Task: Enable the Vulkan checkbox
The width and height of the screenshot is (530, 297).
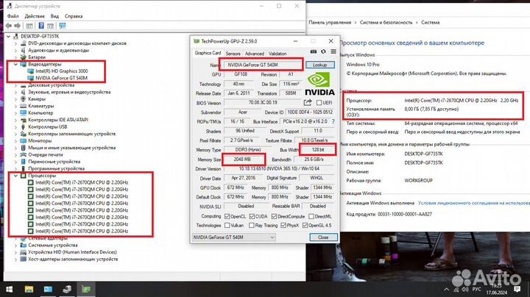Action: (x=227, y=226)
